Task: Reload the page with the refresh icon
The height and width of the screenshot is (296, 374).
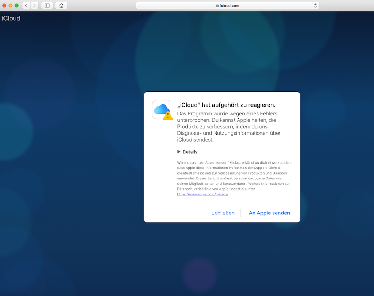Action: pyautogui.click(x=315, y=5)
